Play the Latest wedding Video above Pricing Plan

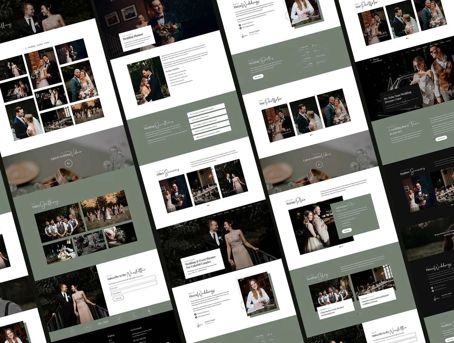[319, 165]
